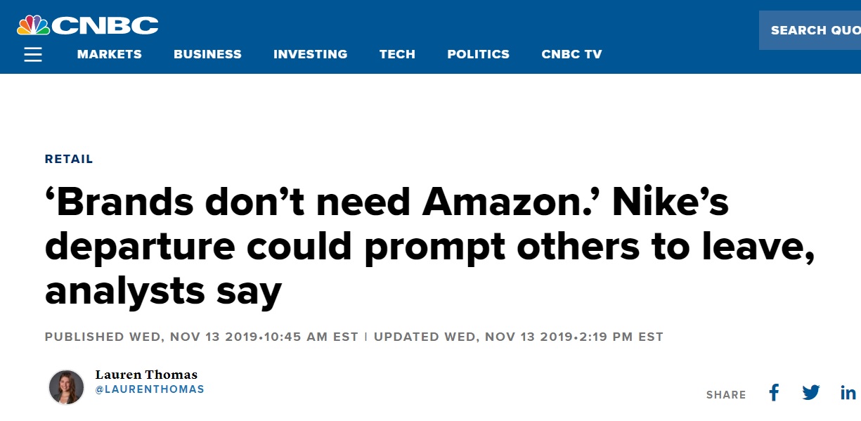
Task: Open CNBC TV from the navbar
Action: [571, 54]
